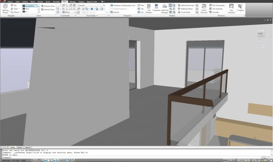Image resolution: width=273 pixels, height=162 pixels.
Task: Open the Materials Browser
Action: (x=186, y=5)
